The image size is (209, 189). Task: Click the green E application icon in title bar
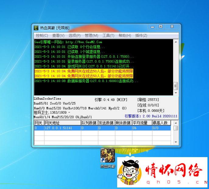(36, 28)
